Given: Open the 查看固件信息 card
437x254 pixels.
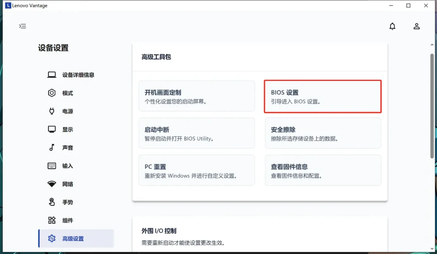Looking at the screenshot, I should pos(323,170).
